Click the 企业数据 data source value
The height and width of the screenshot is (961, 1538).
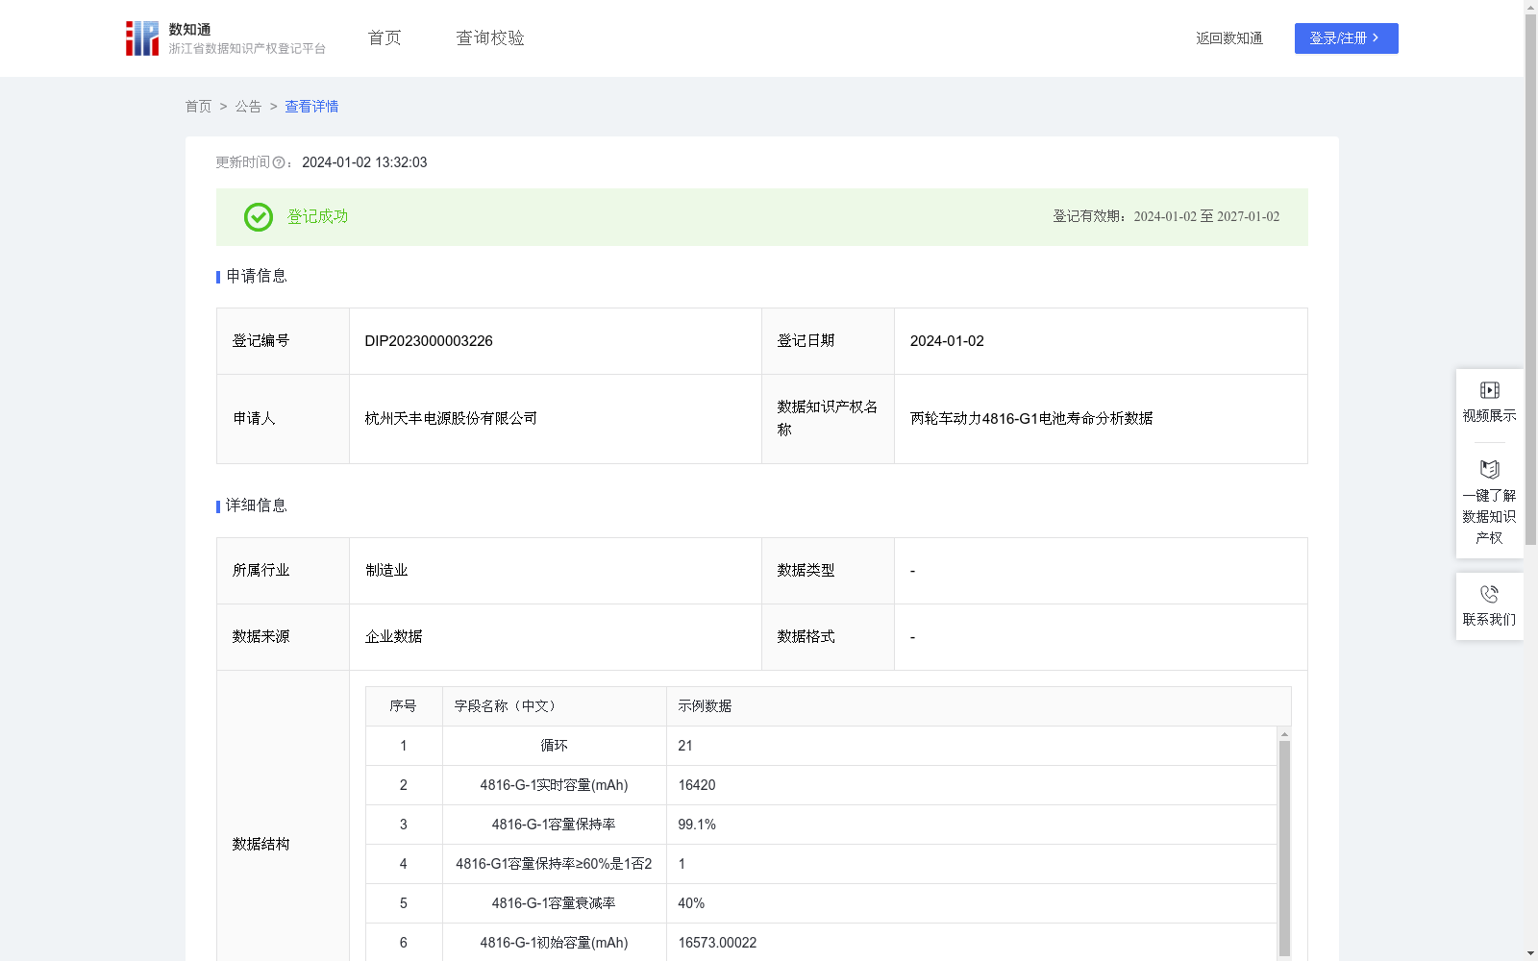pyautogui.click(x=393, y=637)
